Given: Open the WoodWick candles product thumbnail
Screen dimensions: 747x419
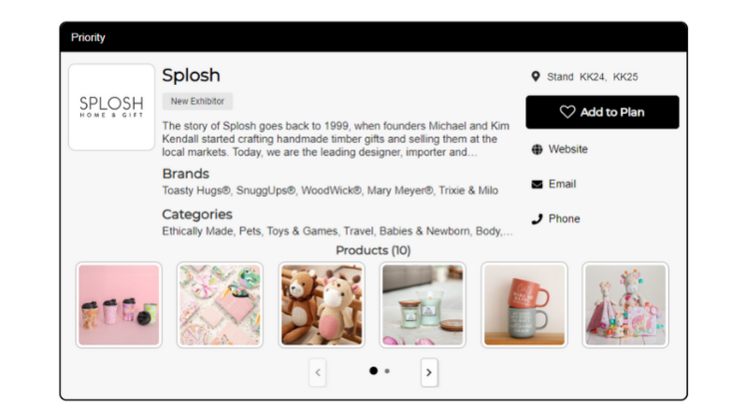Looking at the screenshot, I should click(423, 305).
